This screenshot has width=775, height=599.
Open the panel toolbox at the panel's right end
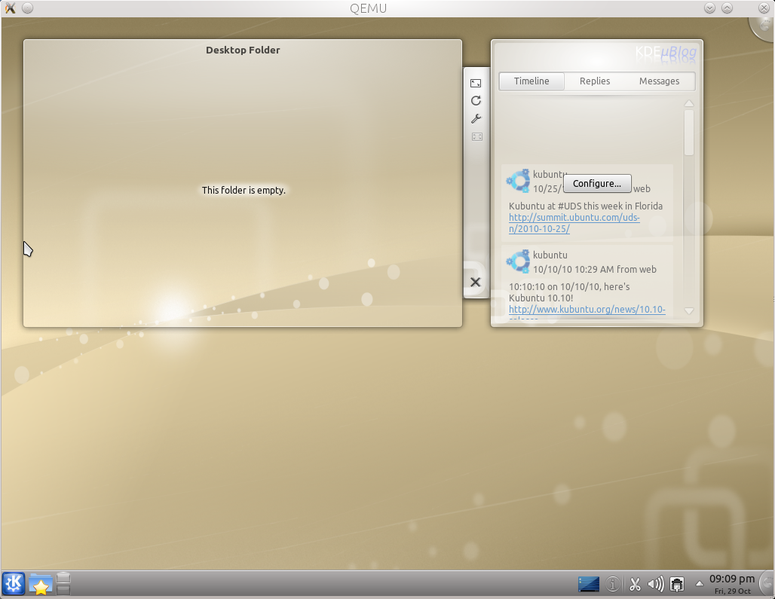[x=767, y=584]
